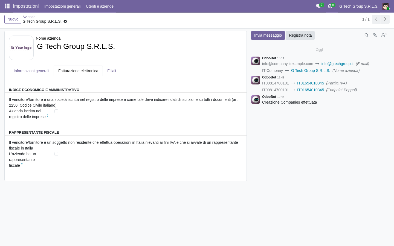Viewport: 394px width, 246px height.
Task: Open Impostazioni generali menu
Action: point(62,6)
